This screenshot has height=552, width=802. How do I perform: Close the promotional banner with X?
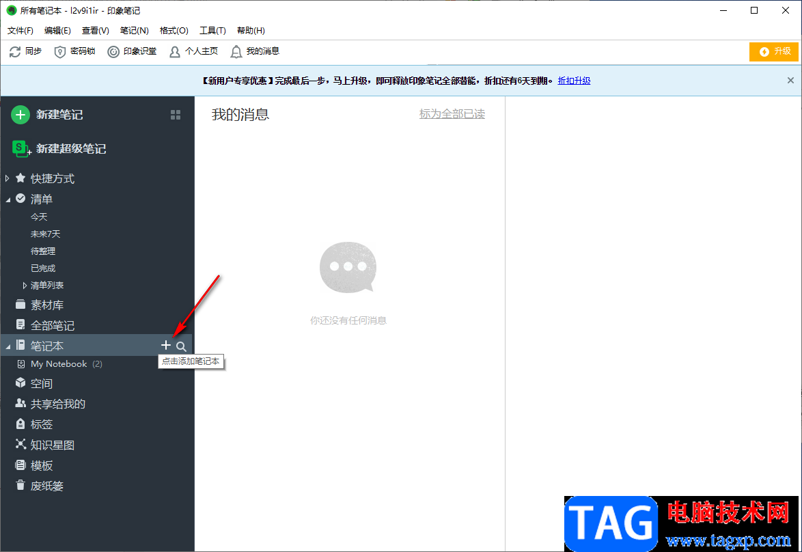(790, 81)
